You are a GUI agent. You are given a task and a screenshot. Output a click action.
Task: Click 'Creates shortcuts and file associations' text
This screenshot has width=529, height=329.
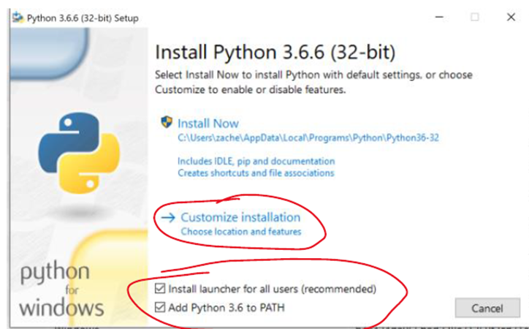[256, 173]
